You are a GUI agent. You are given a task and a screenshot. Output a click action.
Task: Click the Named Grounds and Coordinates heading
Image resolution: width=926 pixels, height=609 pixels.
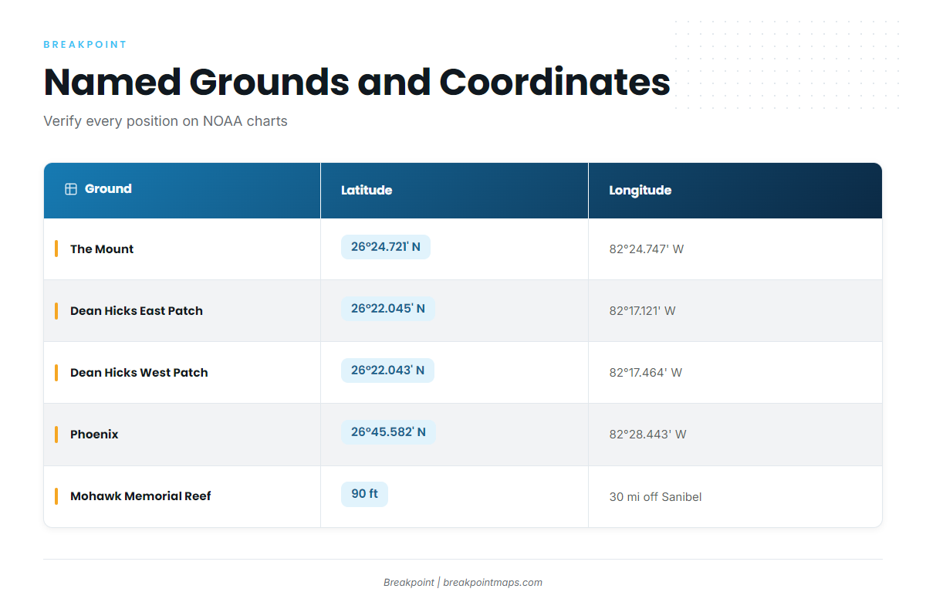click(357, 82)
